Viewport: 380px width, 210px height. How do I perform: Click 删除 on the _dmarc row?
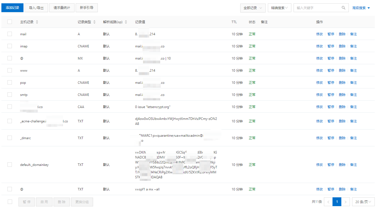pyautogui.click(x=342, y=138)
